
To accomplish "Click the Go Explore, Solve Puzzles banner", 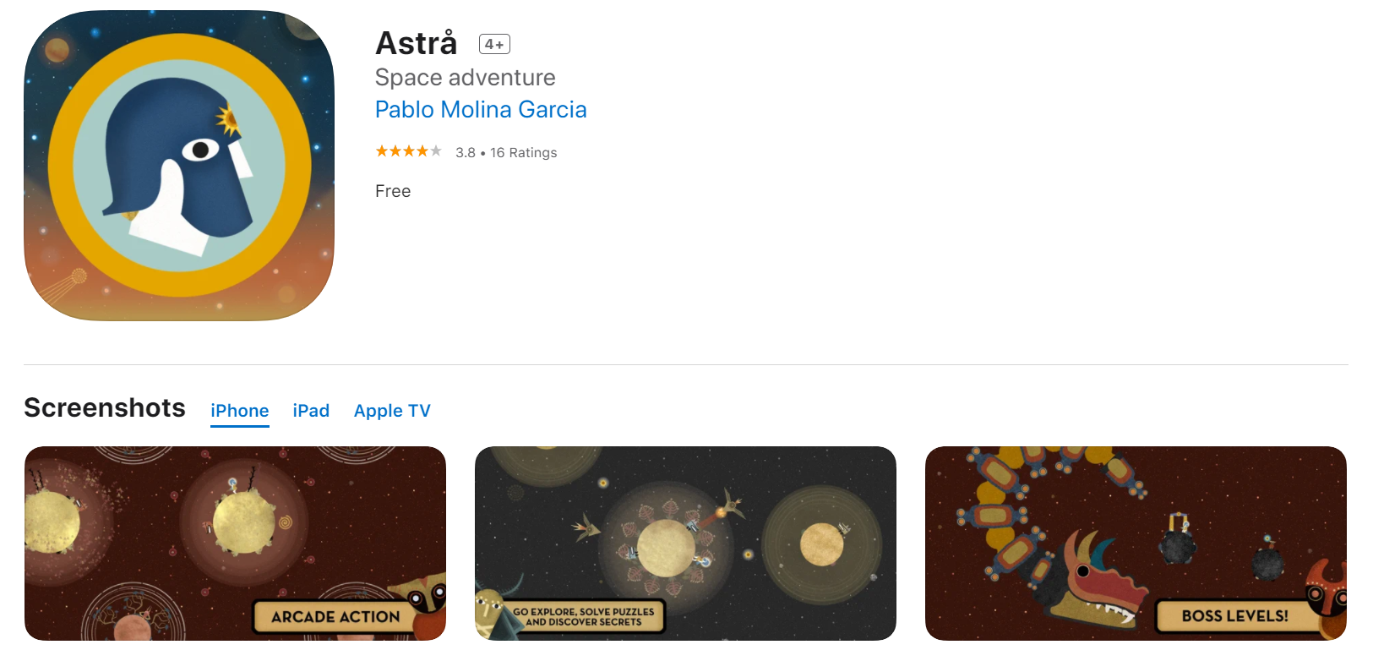I will coord(584,617).
